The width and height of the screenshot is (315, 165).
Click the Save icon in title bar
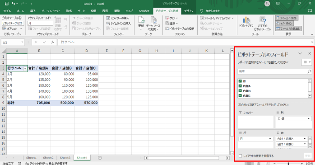click(x=6, y=4)
